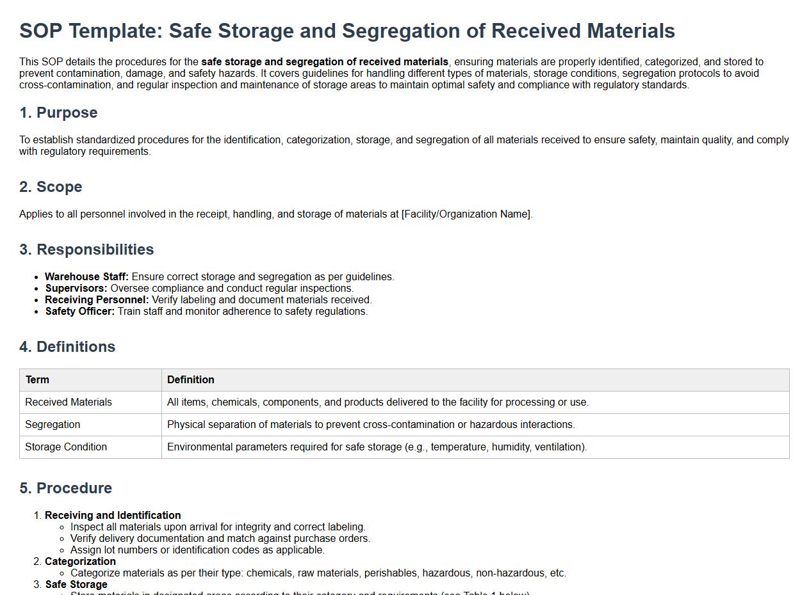Screen dimensions: 809x595
Task: Click the 'Definition' table column header
Action: pyautogui.click(x=191, y=380)
